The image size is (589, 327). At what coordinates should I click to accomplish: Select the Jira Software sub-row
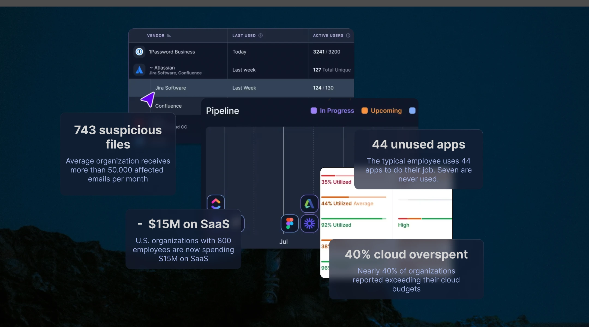pos(170,88)
